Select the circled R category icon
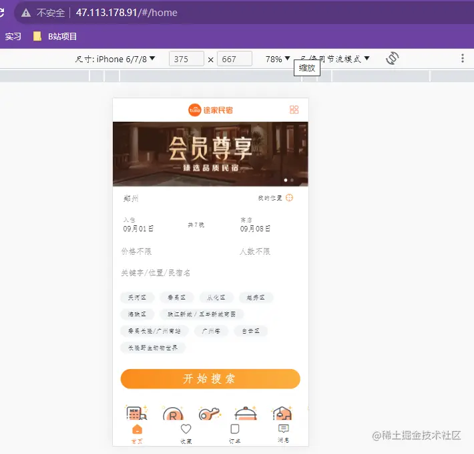 173,413
